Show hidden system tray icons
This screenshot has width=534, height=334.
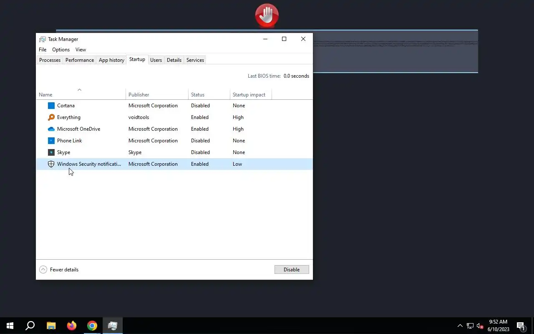click(460, 326)
